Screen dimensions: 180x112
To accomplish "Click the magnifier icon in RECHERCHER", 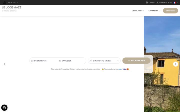I will click(129, 60).
